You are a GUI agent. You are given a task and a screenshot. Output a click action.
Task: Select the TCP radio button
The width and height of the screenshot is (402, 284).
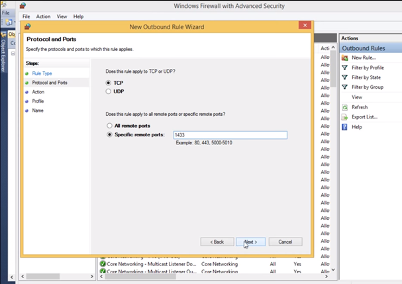click(109, 83)
